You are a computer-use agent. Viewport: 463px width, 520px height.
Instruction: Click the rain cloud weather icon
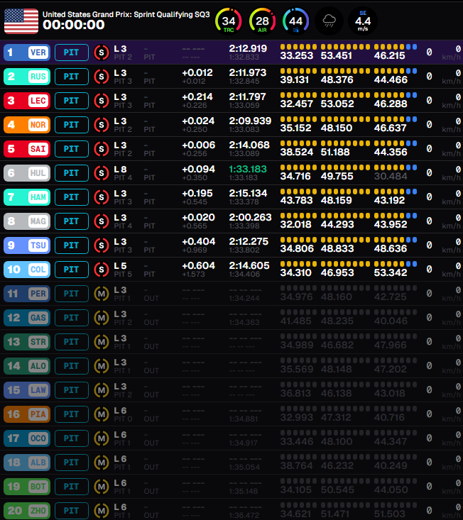(329, 21)
